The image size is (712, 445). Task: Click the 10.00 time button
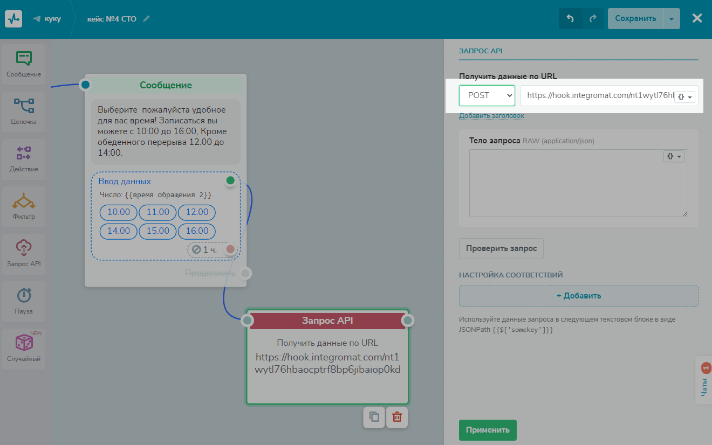(x=119, y=212)
